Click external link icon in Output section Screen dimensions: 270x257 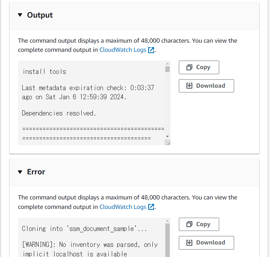tap(151, 50)
